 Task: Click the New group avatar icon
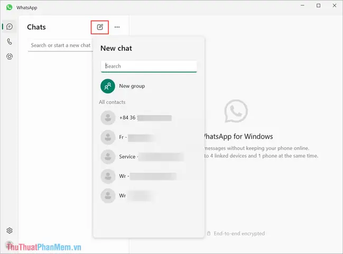(x=108, y=86)
